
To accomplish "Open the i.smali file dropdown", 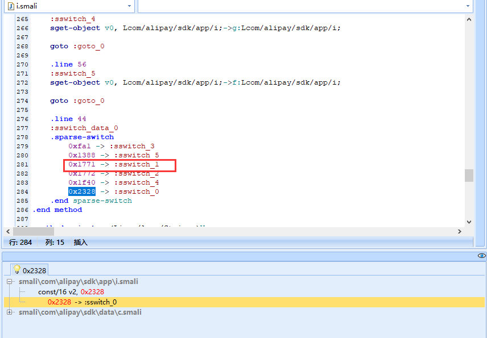I will tap(130, 6).
